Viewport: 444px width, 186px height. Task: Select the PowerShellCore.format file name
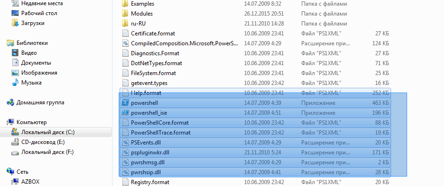pos(160,123)
